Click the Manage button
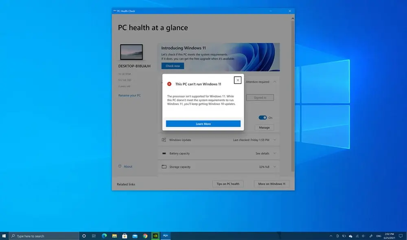Screen dimensions: 407x240 [x=265, y=127]
